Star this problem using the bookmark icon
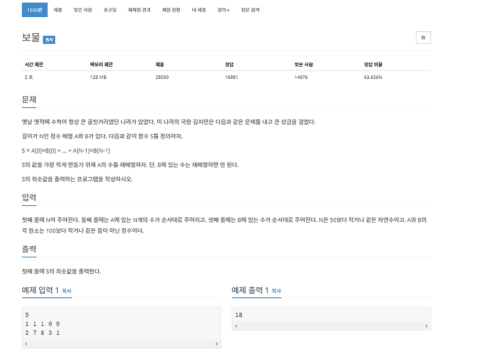This screenshot has width=482, height=354. click(x=424, y=37)
